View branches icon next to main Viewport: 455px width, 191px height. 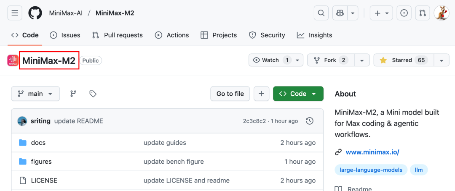(73, 94)
